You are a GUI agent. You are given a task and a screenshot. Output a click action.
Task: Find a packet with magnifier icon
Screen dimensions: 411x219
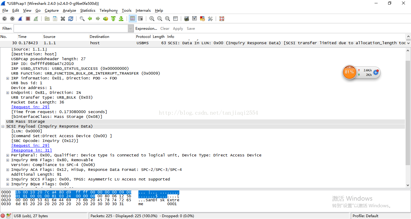[82, 19]
